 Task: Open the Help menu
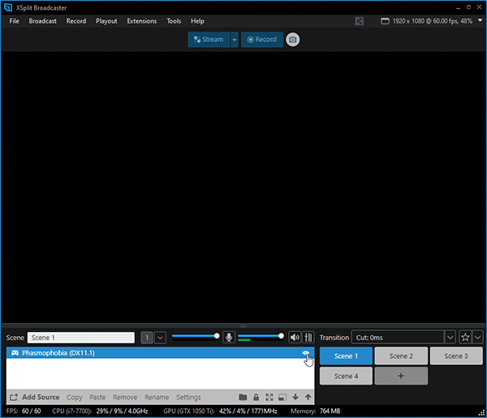197,21
